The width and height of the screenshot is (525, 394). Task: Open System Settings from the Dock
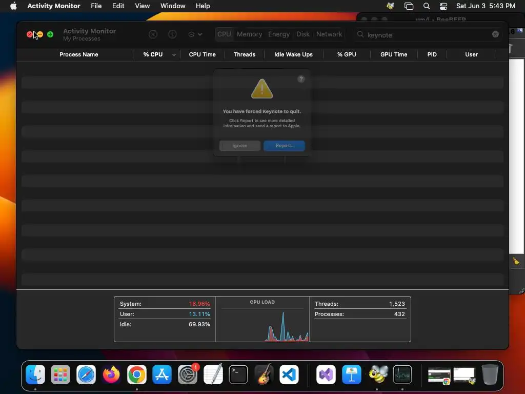point(188,374)
